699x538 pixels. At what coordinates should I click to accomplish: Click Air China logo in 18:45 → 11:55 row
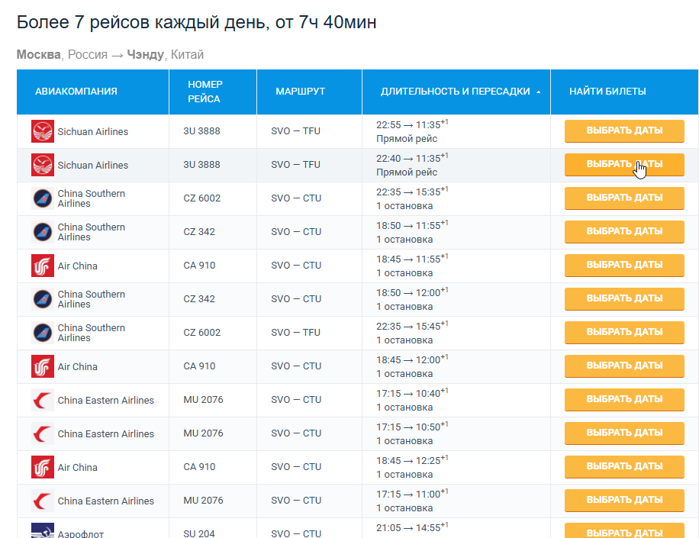pos(43,266)
